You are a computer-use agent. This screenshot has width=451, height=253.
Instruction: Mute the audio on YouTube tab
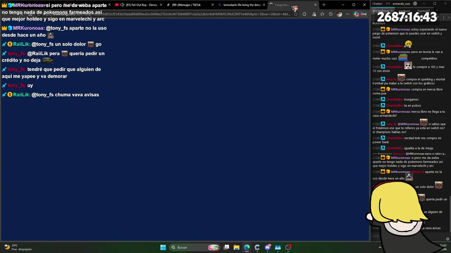point(122,5)
